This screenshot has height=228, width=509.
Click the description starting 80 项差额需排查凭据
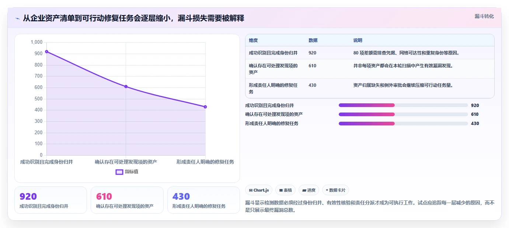point(406,53)
